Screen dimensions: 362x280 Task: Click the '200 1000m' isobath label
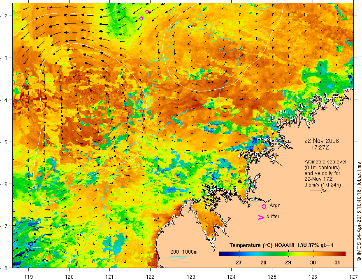(184, 252)
